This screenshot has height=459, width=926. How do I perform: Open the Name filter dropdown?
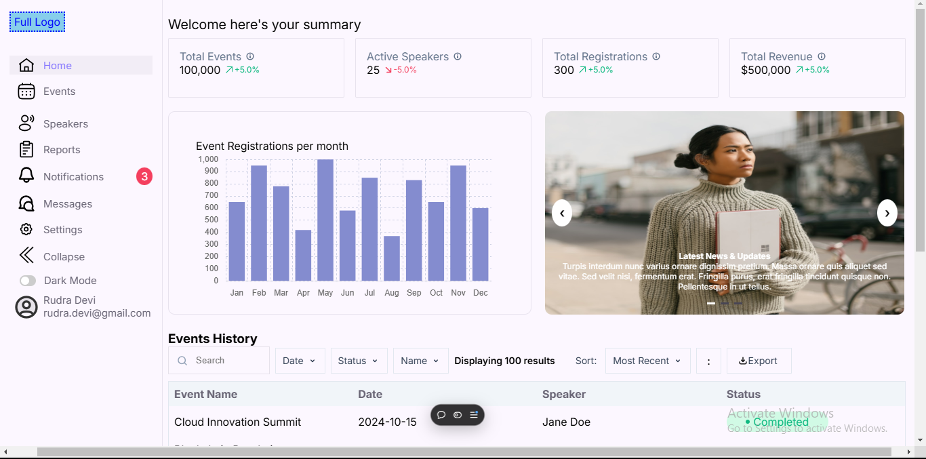(x=421, y=361)
